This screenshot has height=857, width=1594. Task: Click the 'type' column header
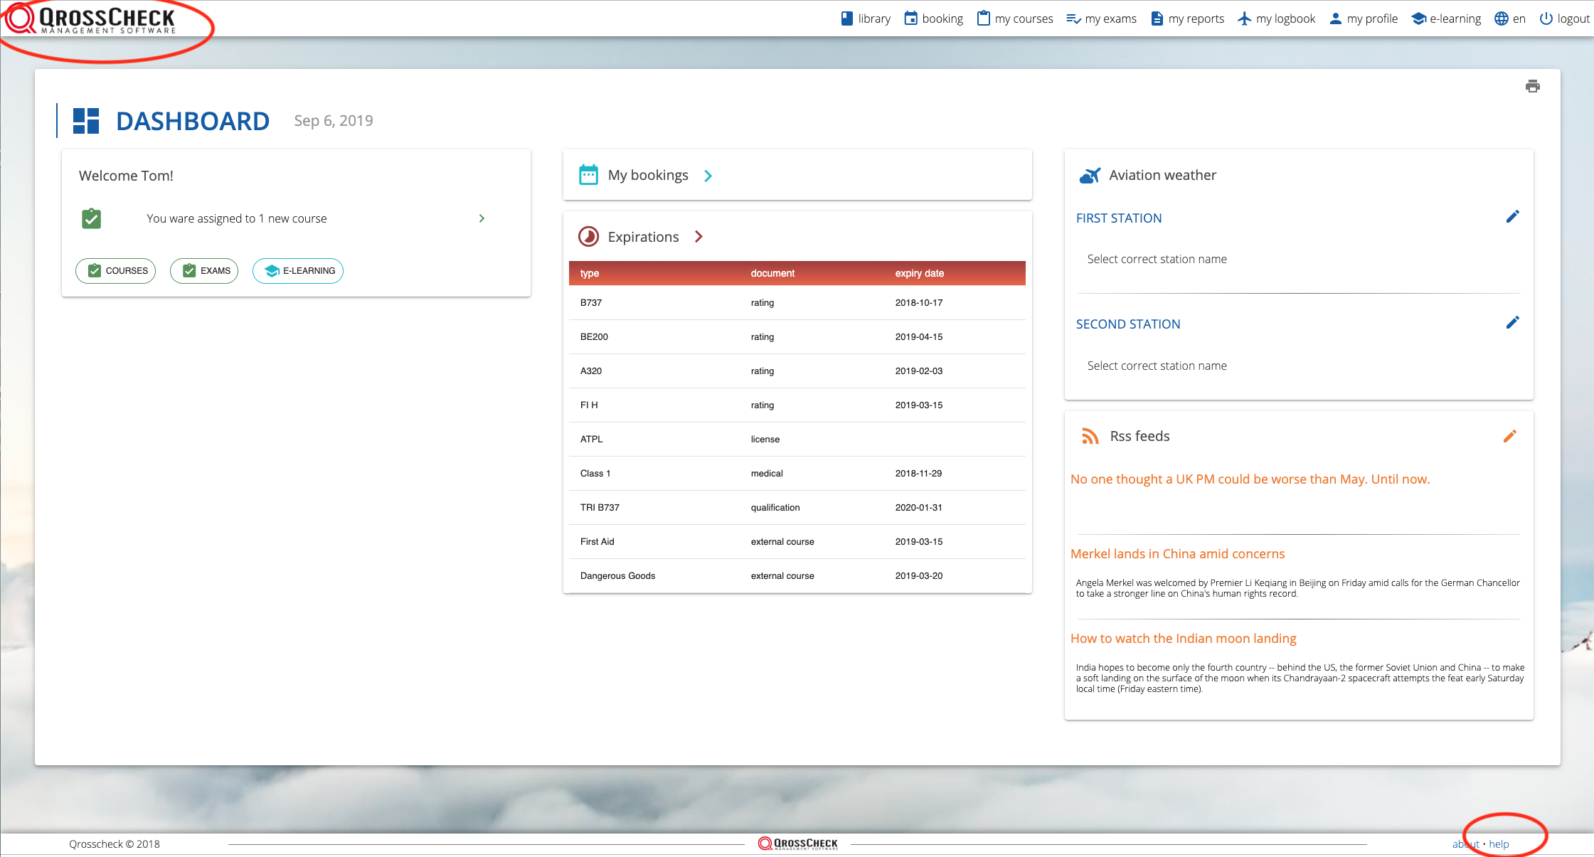click(590, 273)
